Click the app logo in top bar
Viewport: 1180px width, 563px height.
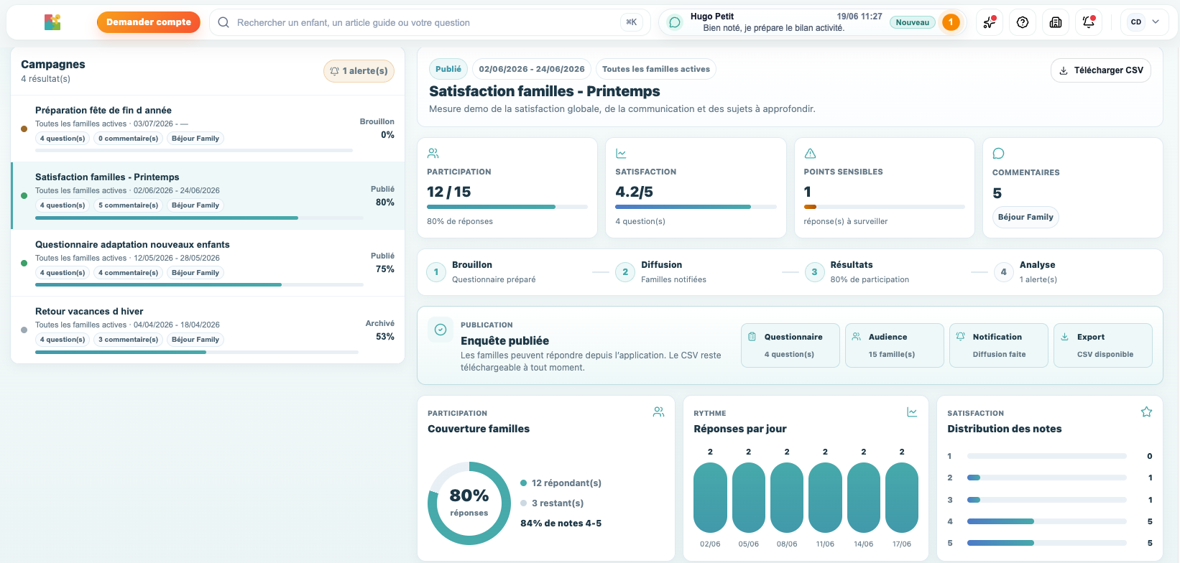pos(52,22)
